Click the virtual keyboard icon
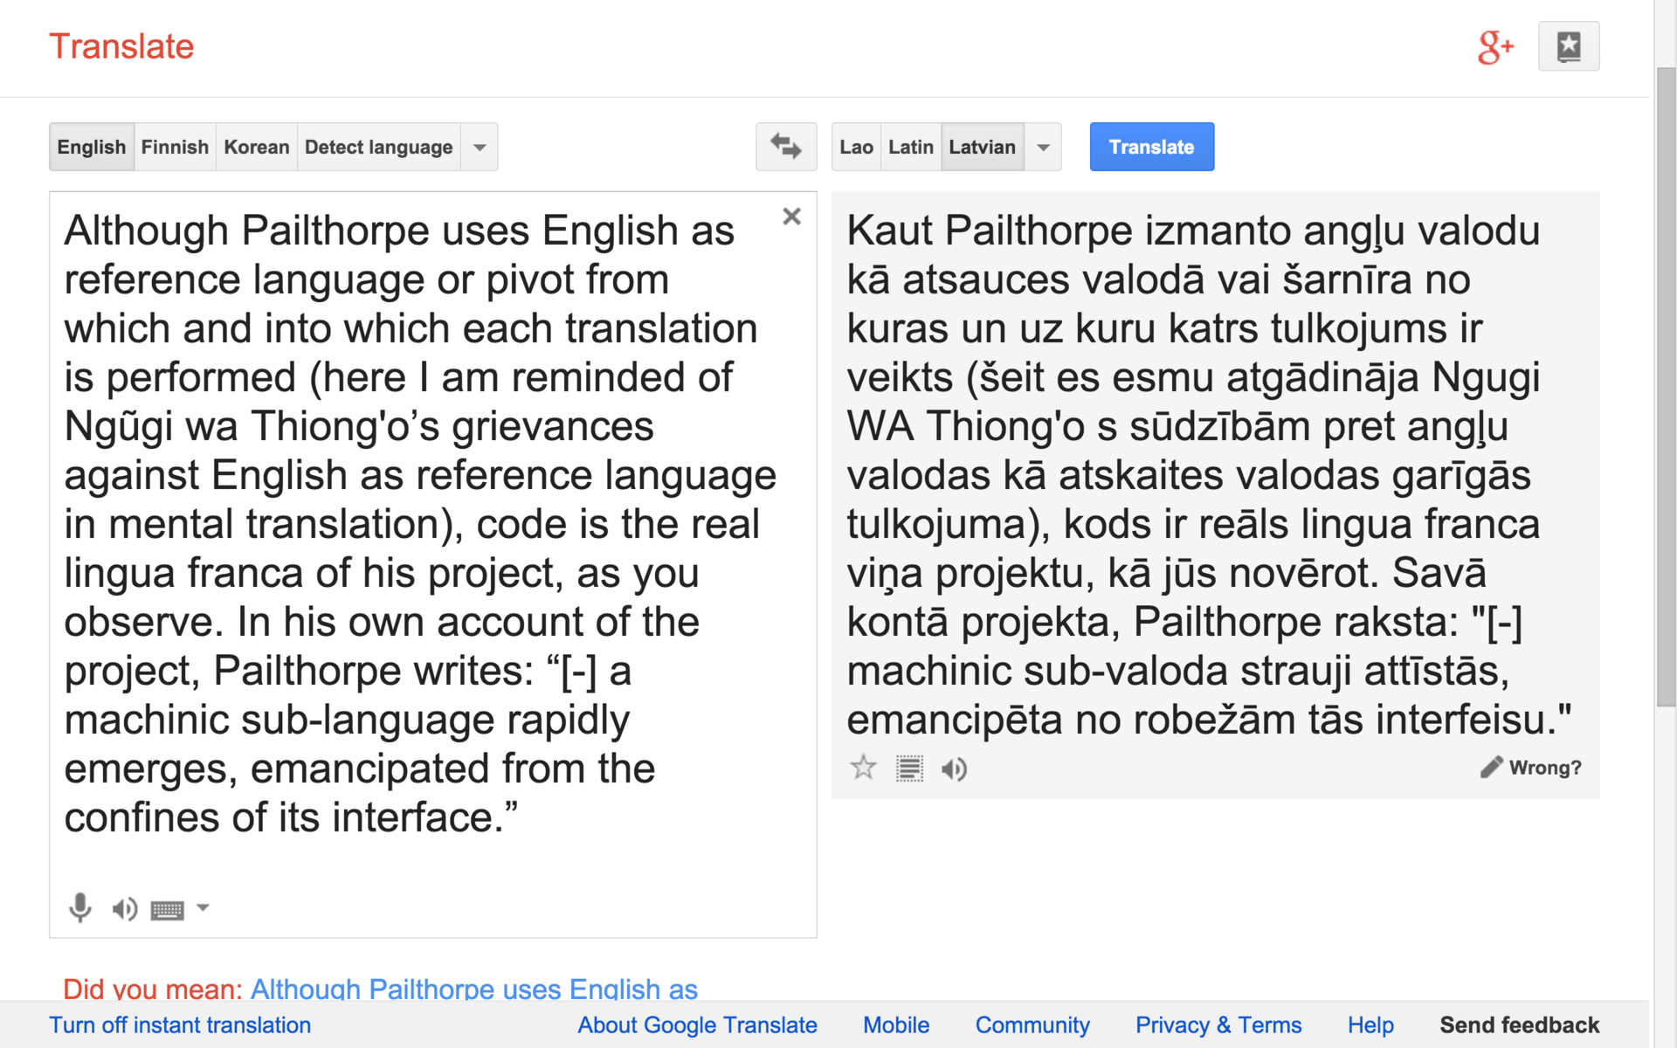This screenshot has height=1048, width=1677. click(x=167, y=910)
